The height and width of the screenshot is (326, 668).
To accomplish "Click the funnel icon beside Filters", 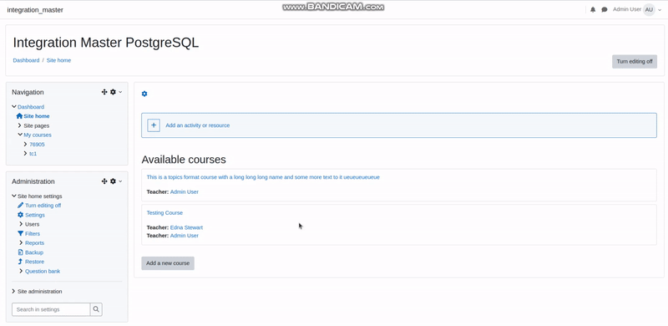I will 20,233.
